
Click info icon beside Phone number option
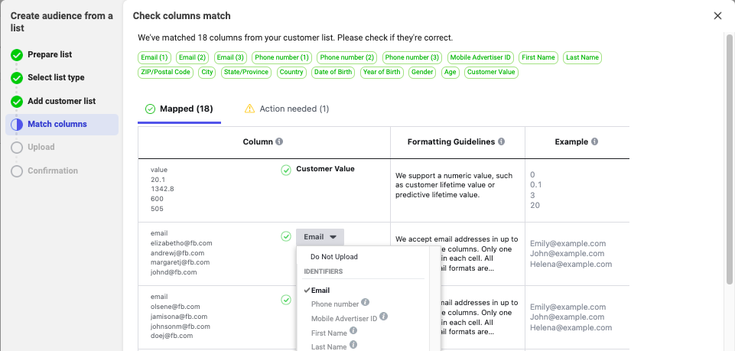[365, 303]
